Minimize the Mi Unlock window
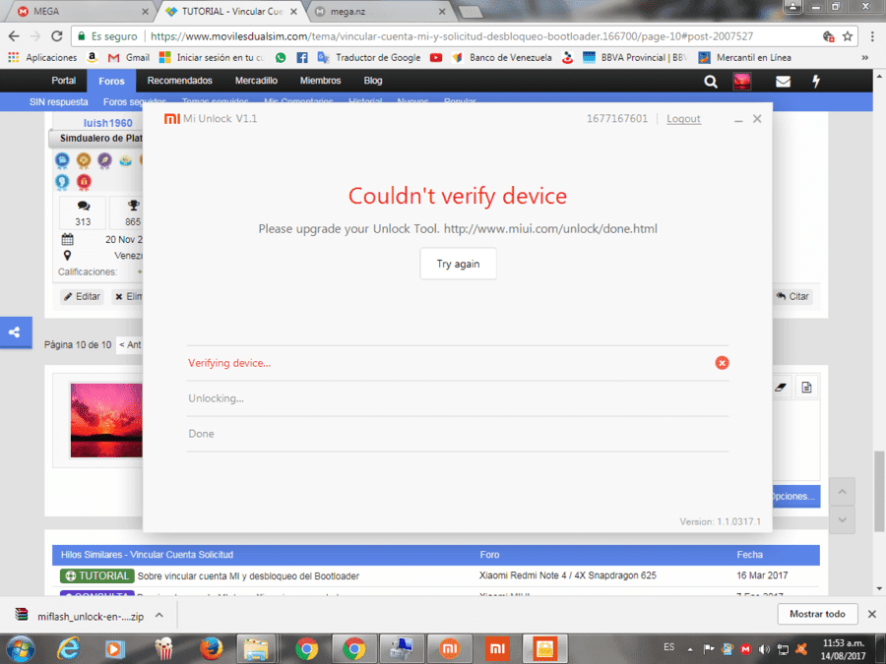 [738, 119]
